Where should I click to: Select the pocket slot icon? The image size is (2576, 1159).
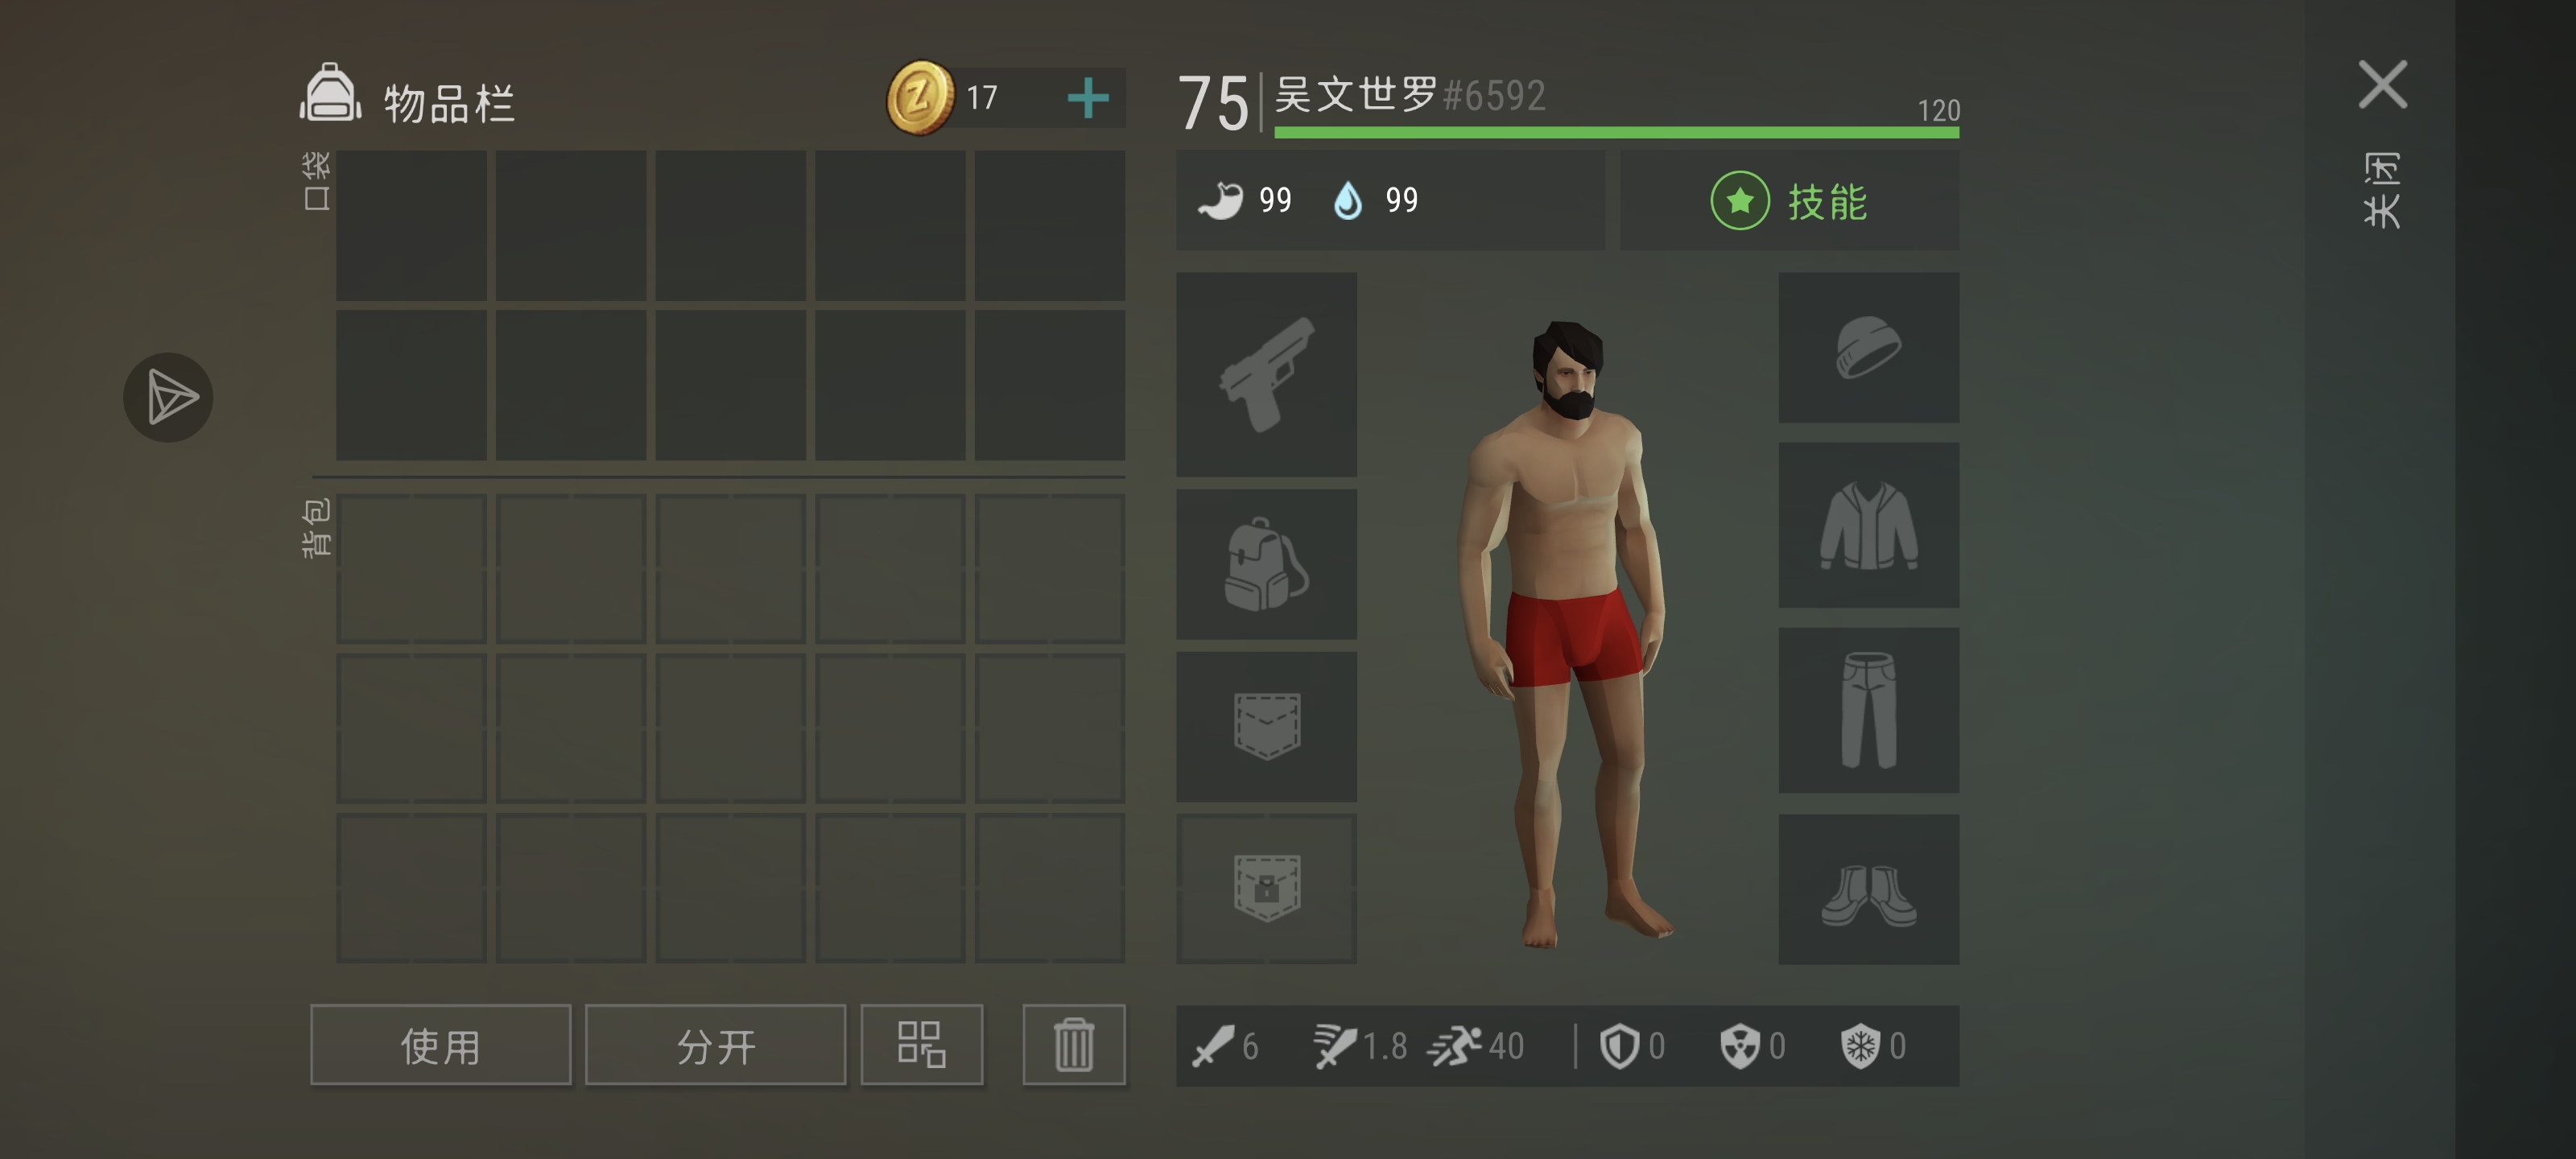pyautogui.click(x=1266, y=727)
